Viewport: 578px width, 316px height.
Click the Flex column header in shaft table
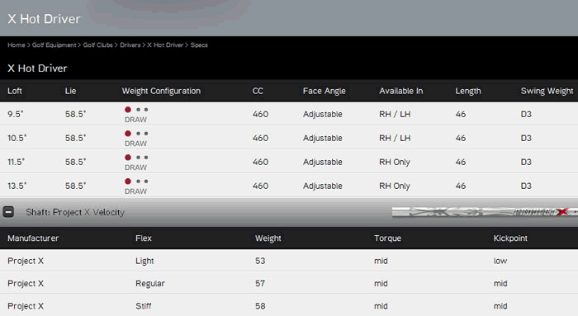click(144, 238)
